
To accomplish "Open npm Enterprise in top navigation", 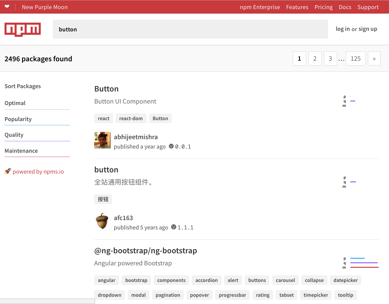I will pos(260,7).
